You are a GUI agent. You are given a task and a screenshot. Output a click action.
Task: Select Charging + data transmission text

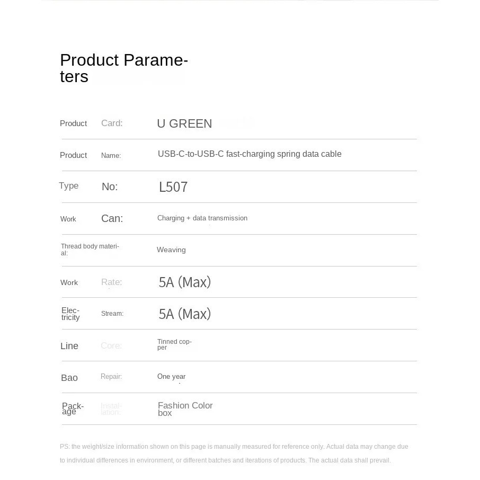202,218
